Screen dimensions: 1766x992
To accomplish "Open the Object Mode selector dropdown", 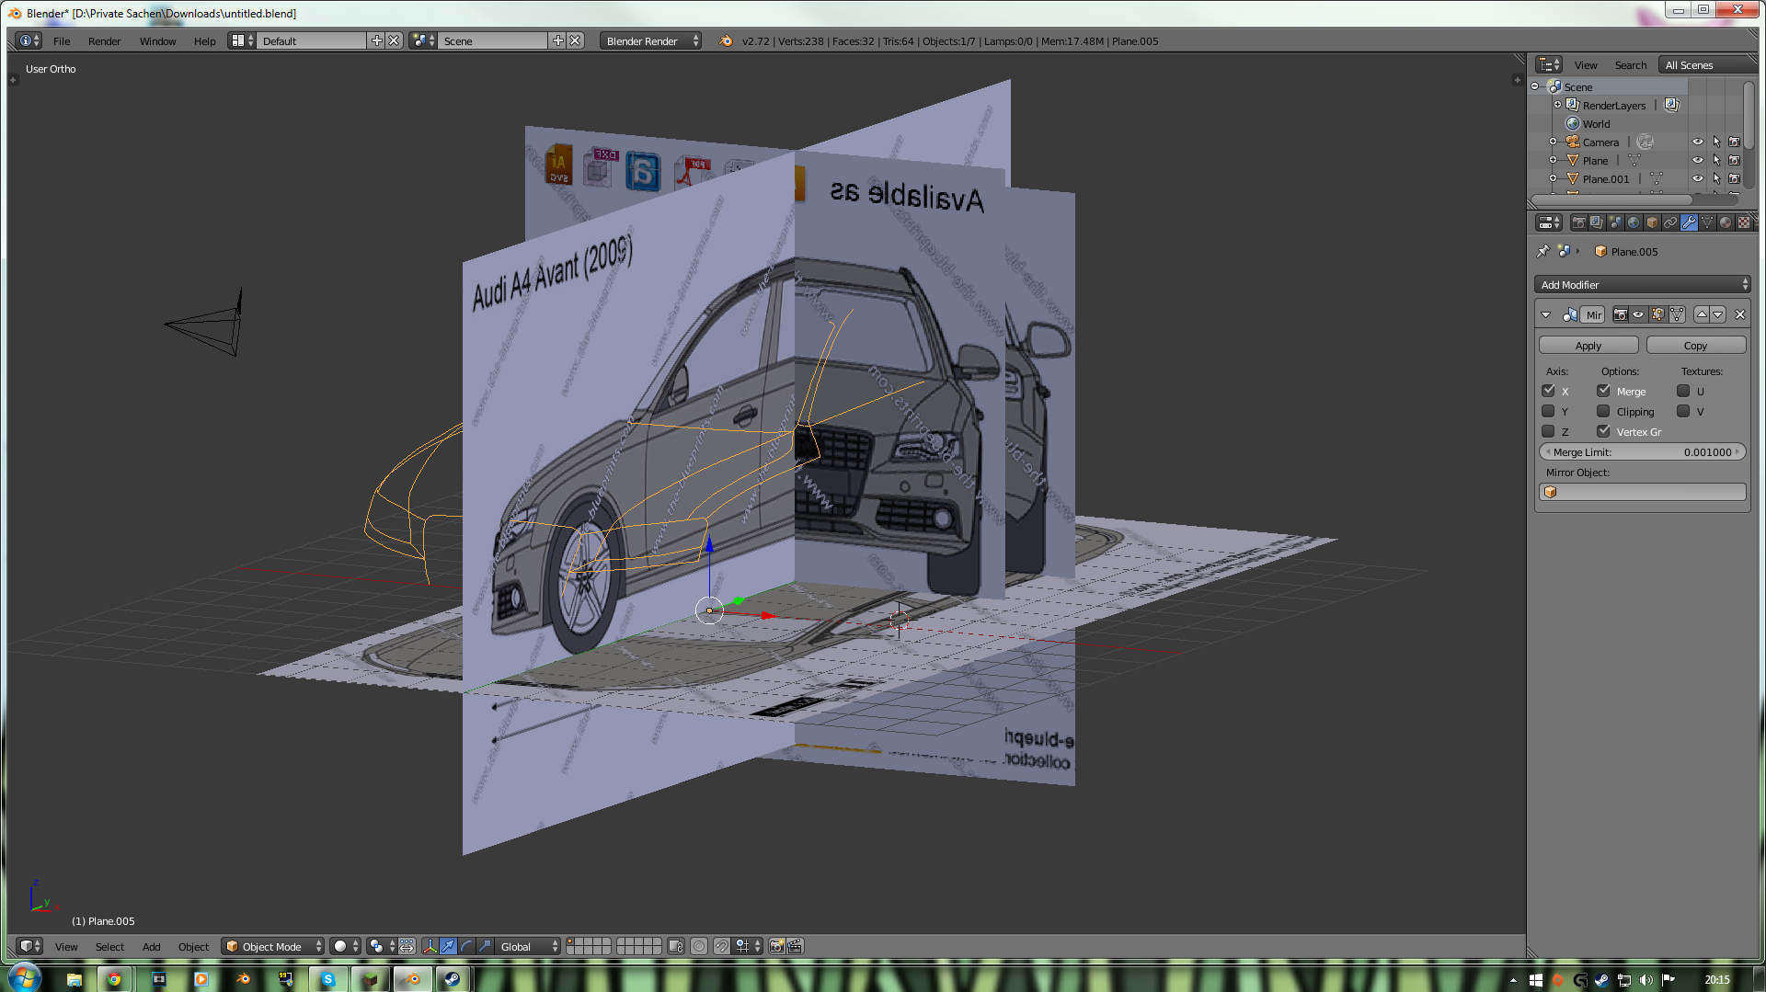I will [x=272, y=946].
